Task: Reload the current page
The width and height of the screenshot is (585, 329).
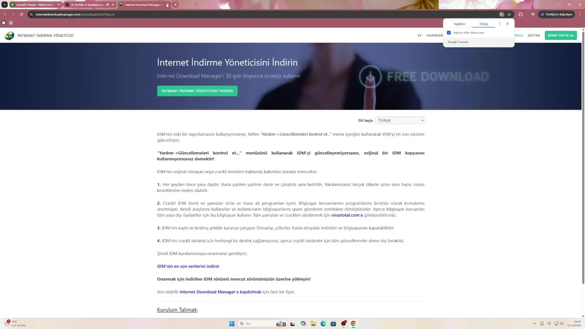Action: pyautogui.click(x=21, y=14)
